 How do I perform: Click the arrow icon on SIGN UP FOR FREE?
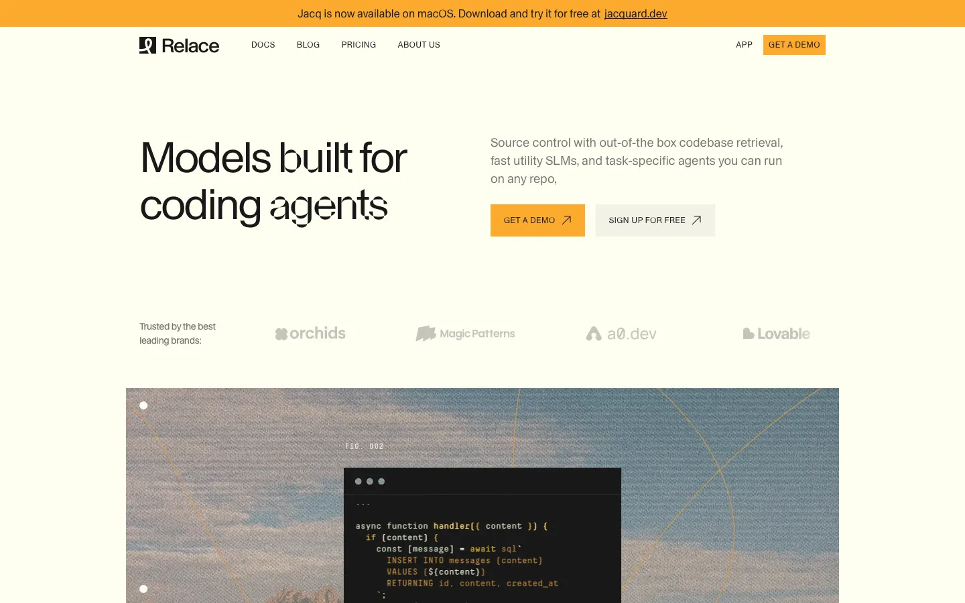click(696, 220)
